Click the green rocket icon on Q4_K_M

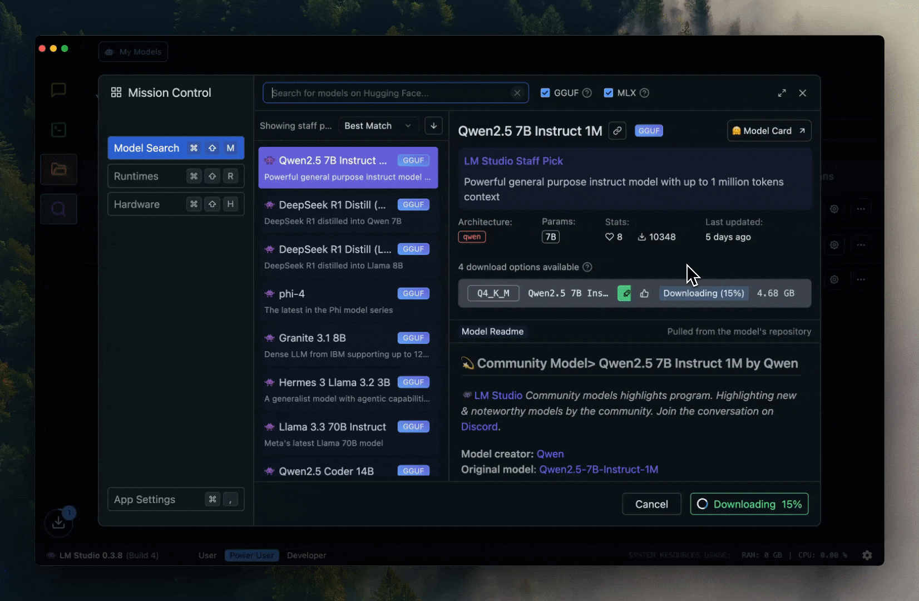624,293
